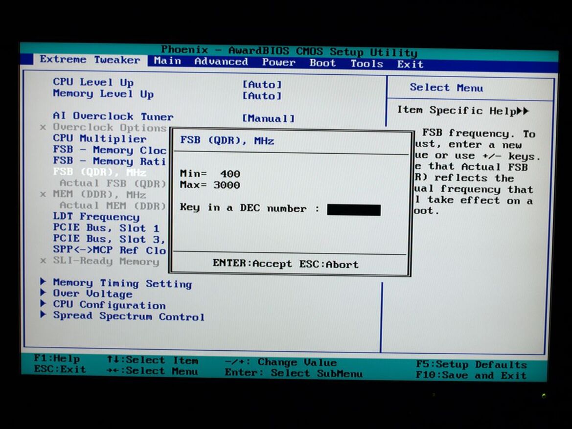Open the Over Voltage submenu
Viewport: 572px width, 429px height.
pyautogui.click(x=92, y=294)
